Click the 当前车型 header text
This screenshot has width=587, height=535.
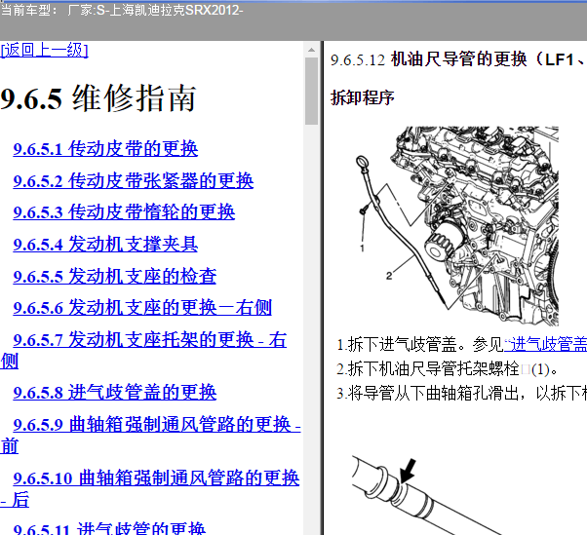click(122, 10)
